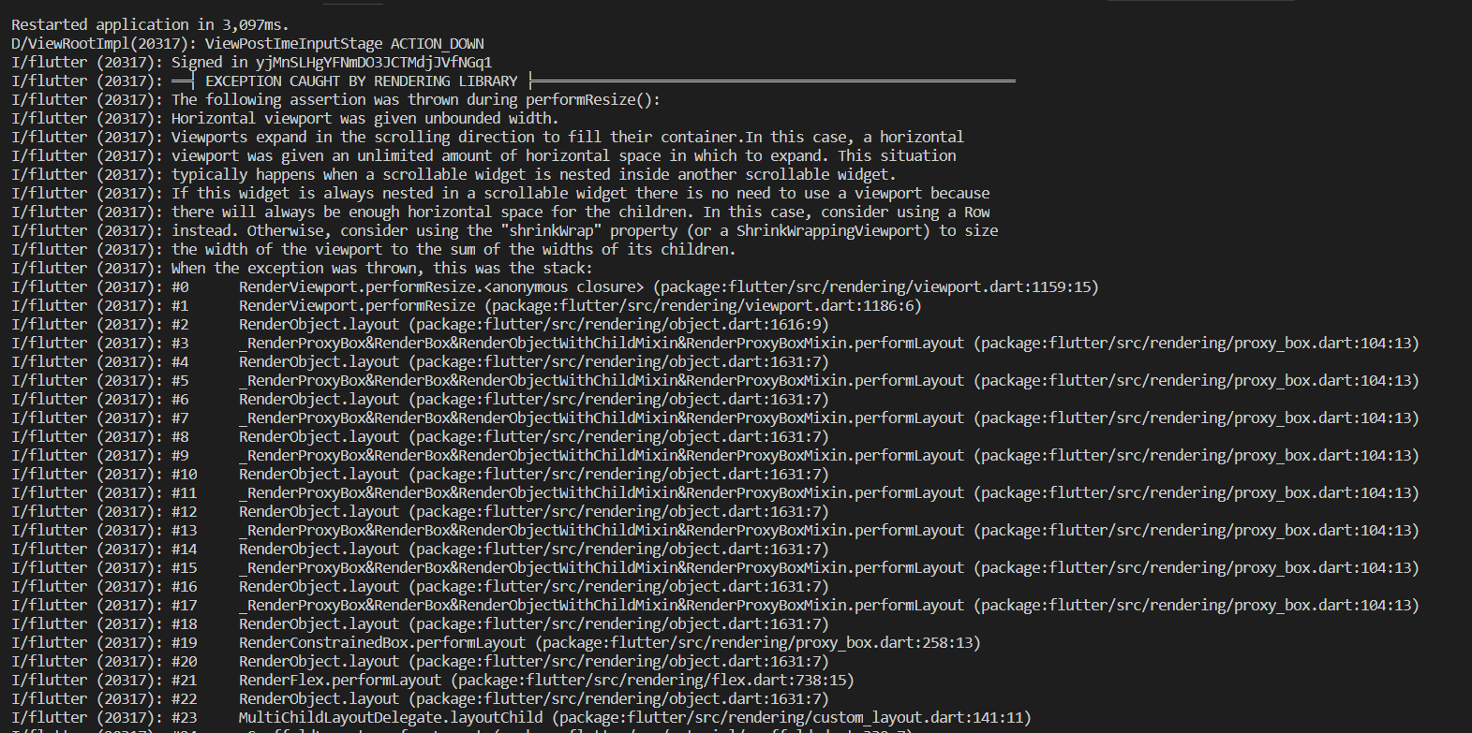Open the proxy_box.dart link in frame #17

pyautogui.click(x=1196, y=606)
